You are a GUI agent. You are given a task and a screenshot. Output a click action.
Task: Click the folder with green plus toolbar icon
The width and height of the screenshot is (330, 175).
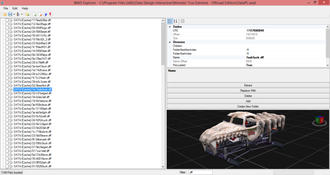27,14
